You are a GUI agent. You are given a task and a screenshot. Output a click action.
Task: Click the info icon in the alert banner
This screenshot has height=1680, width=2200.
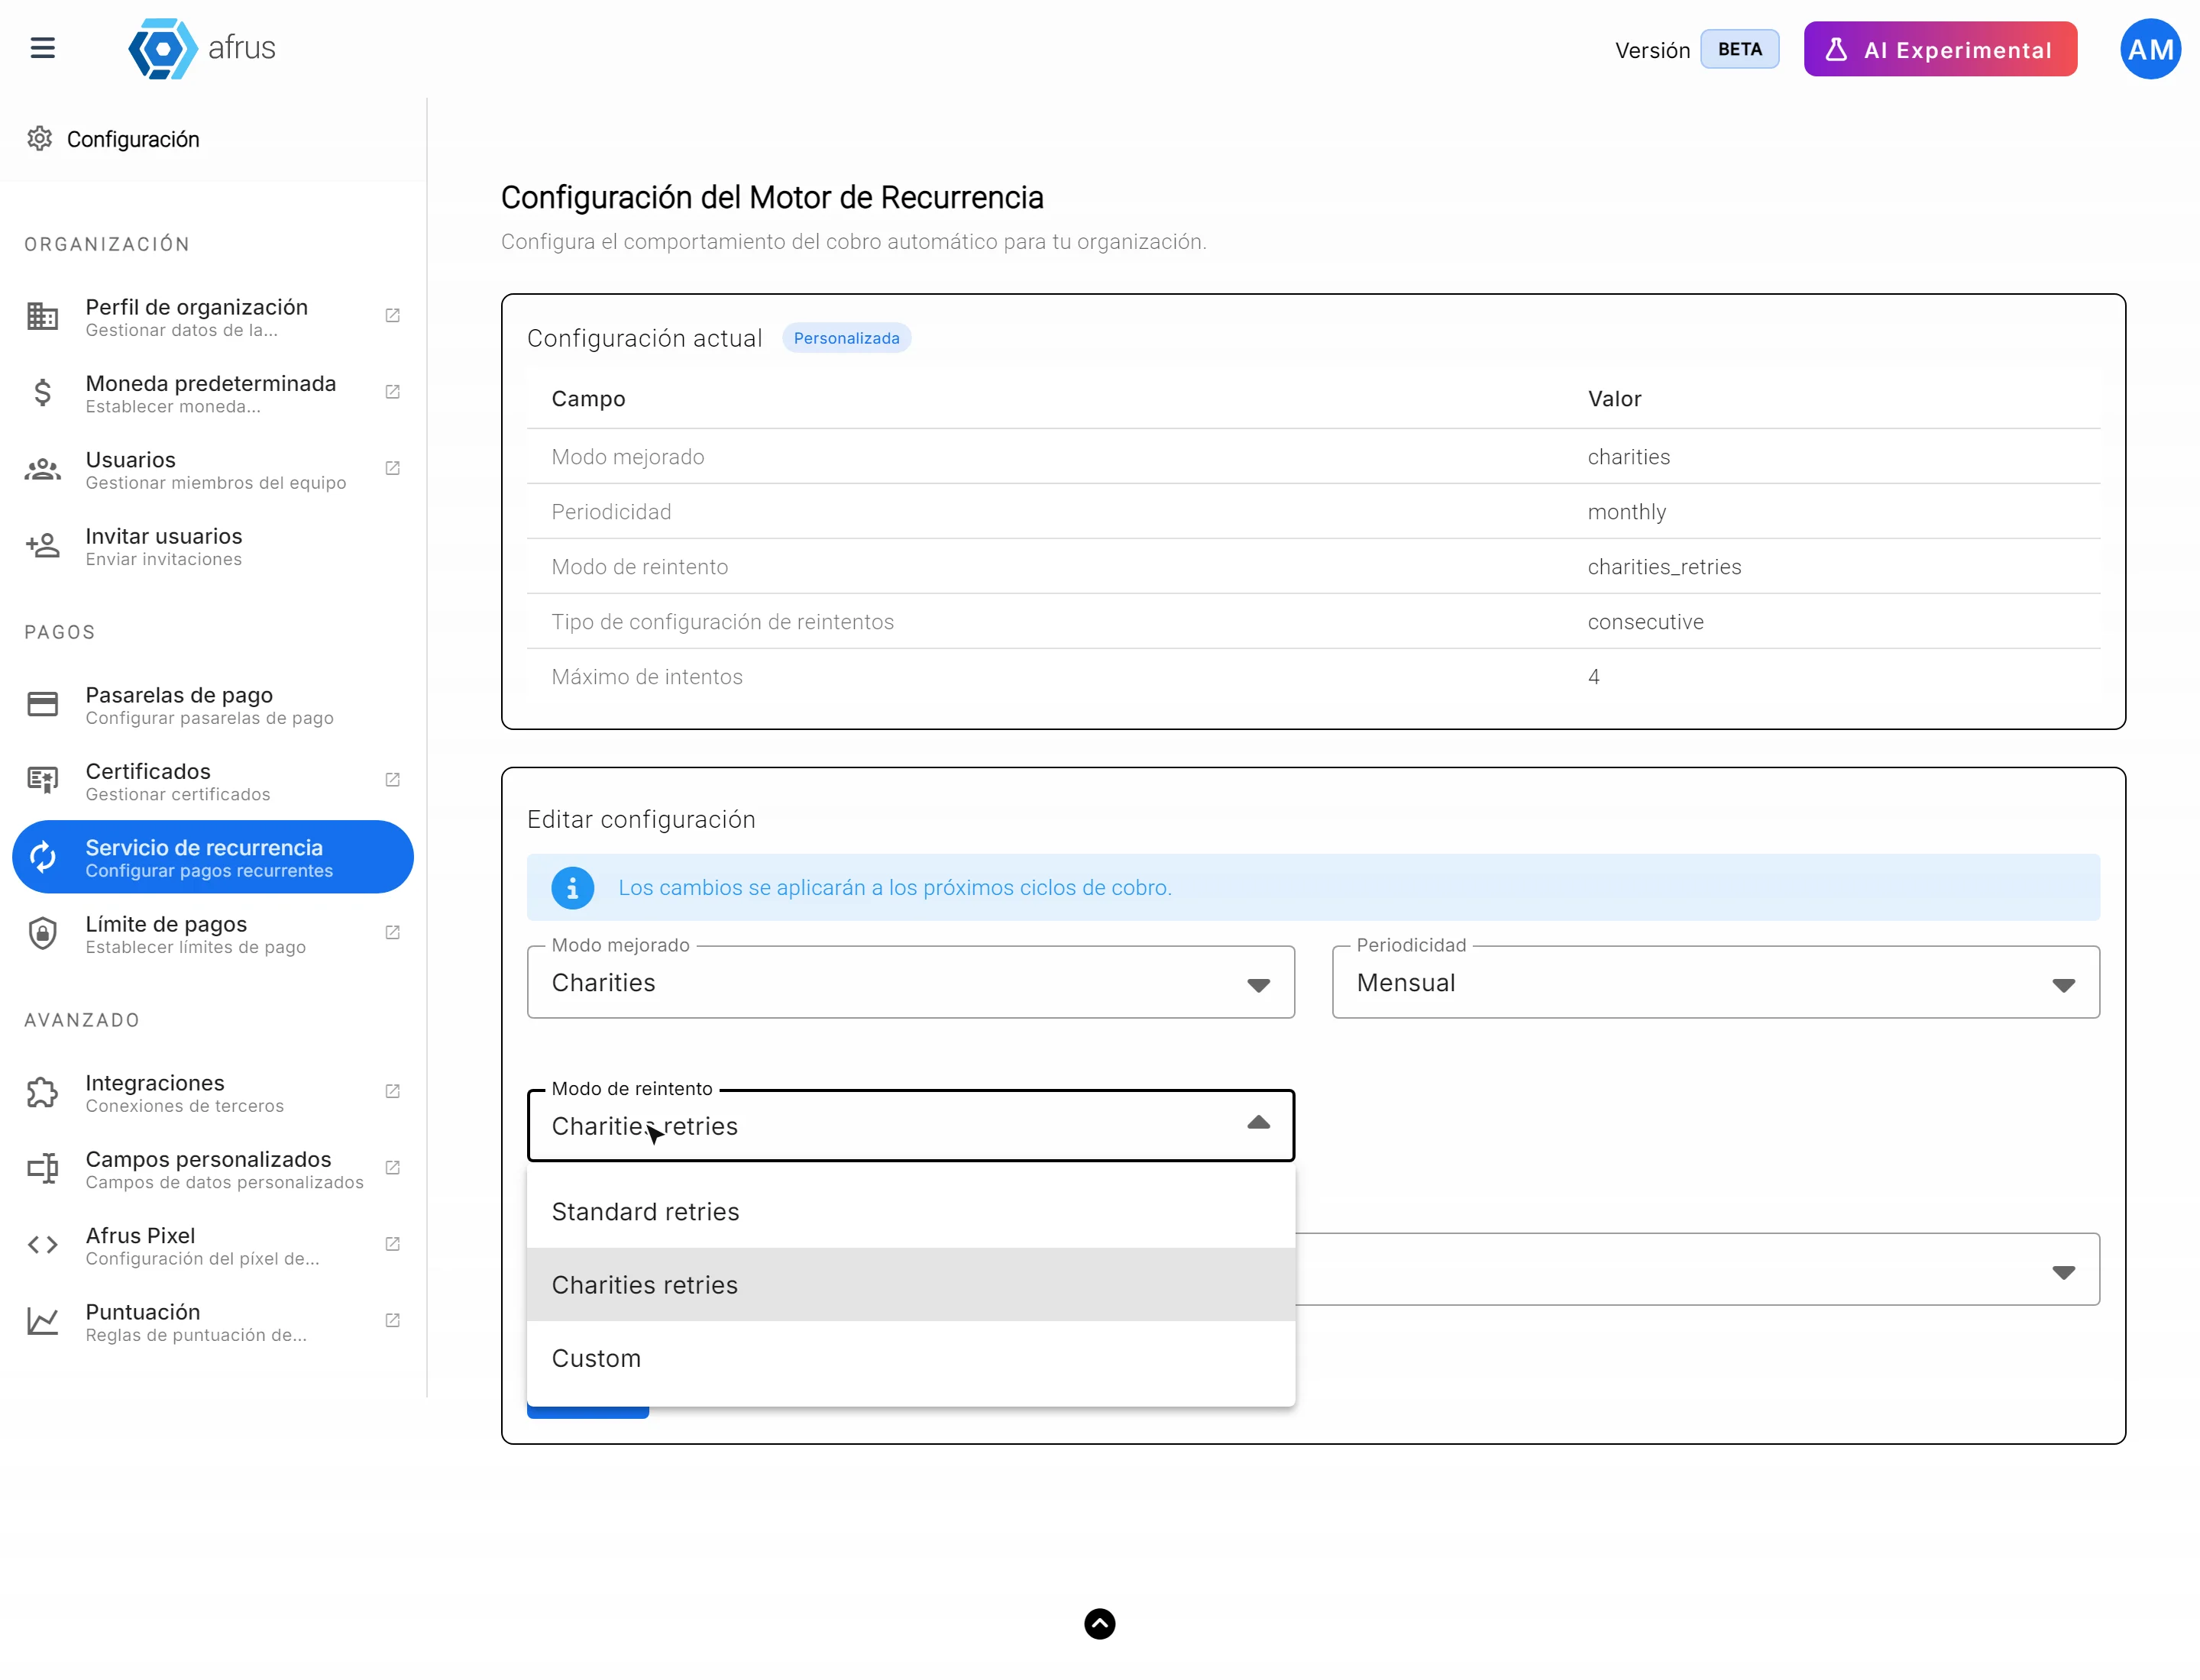572,888
